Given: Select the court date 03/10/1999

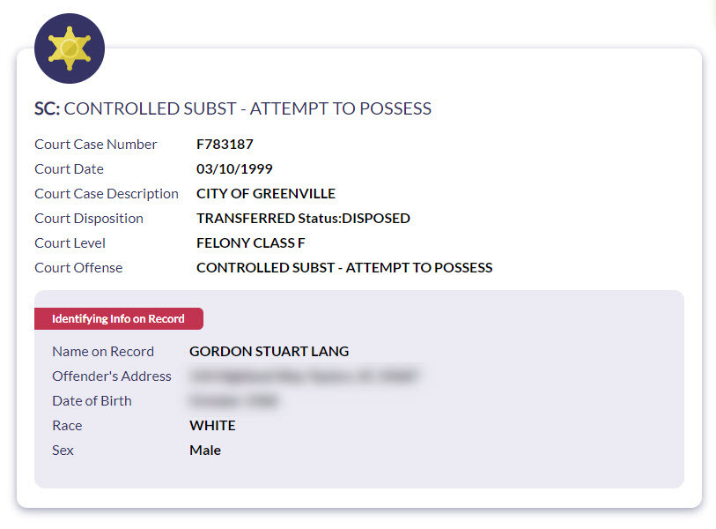Looking at the screenshot, I should coord(234,169).
